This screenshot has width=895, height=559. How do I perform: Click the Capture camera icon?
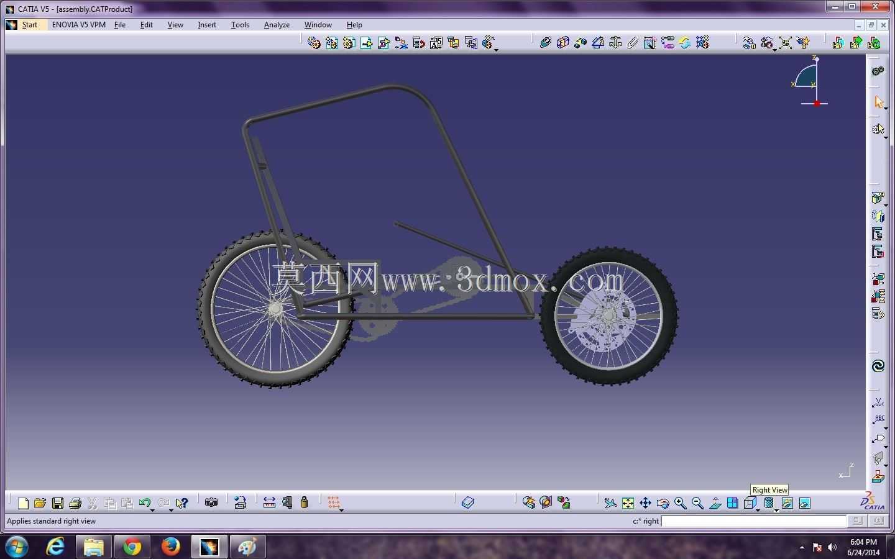click(x=211, y=503)
